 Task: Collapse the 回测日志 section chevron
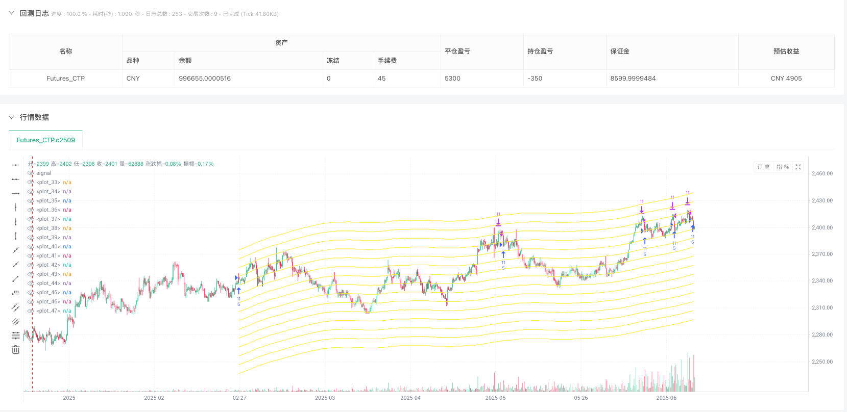coord(11,13)
